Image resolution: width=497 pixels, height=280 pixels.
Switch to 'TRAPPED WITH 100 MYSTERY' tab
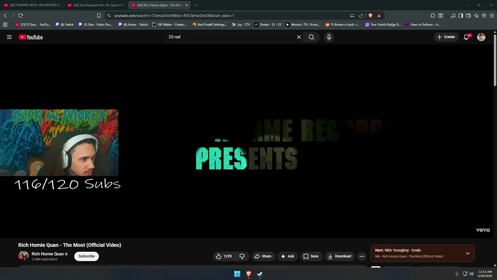[x=32, y=5]
